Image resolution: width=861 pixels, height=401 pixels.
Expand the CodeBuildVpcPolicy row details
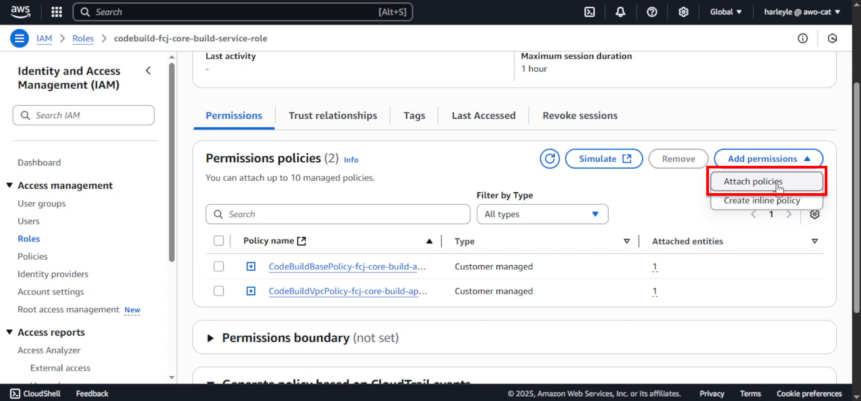(x=251, y=291)
